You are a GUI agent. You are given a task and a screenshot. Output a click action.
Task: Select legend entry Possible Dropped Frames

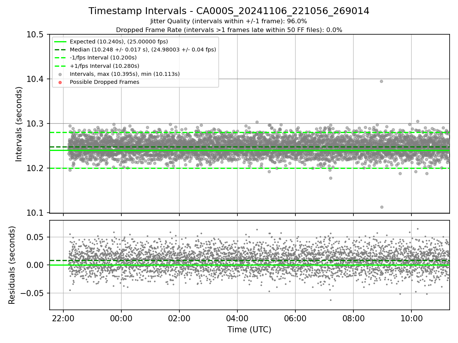105,82
